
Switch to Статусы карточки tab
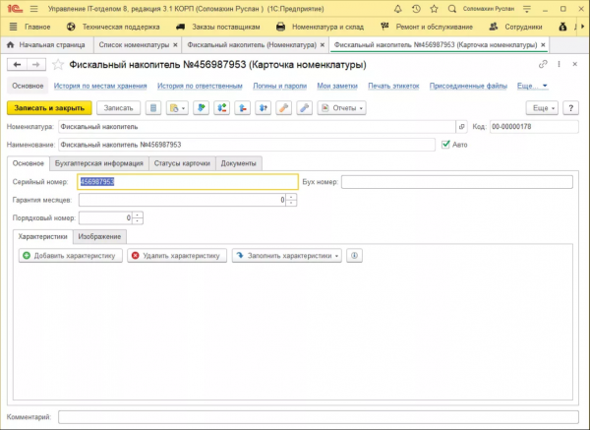click(182, 163)
